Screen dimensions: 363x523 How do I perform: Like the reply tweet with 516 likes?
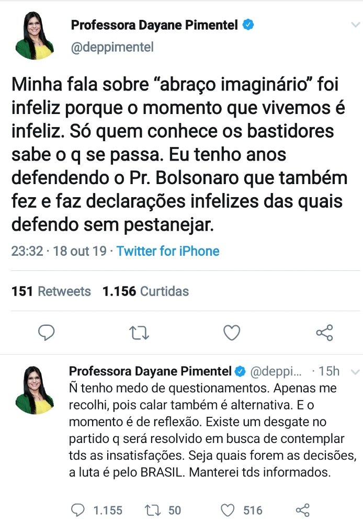(x=227, y=510)
